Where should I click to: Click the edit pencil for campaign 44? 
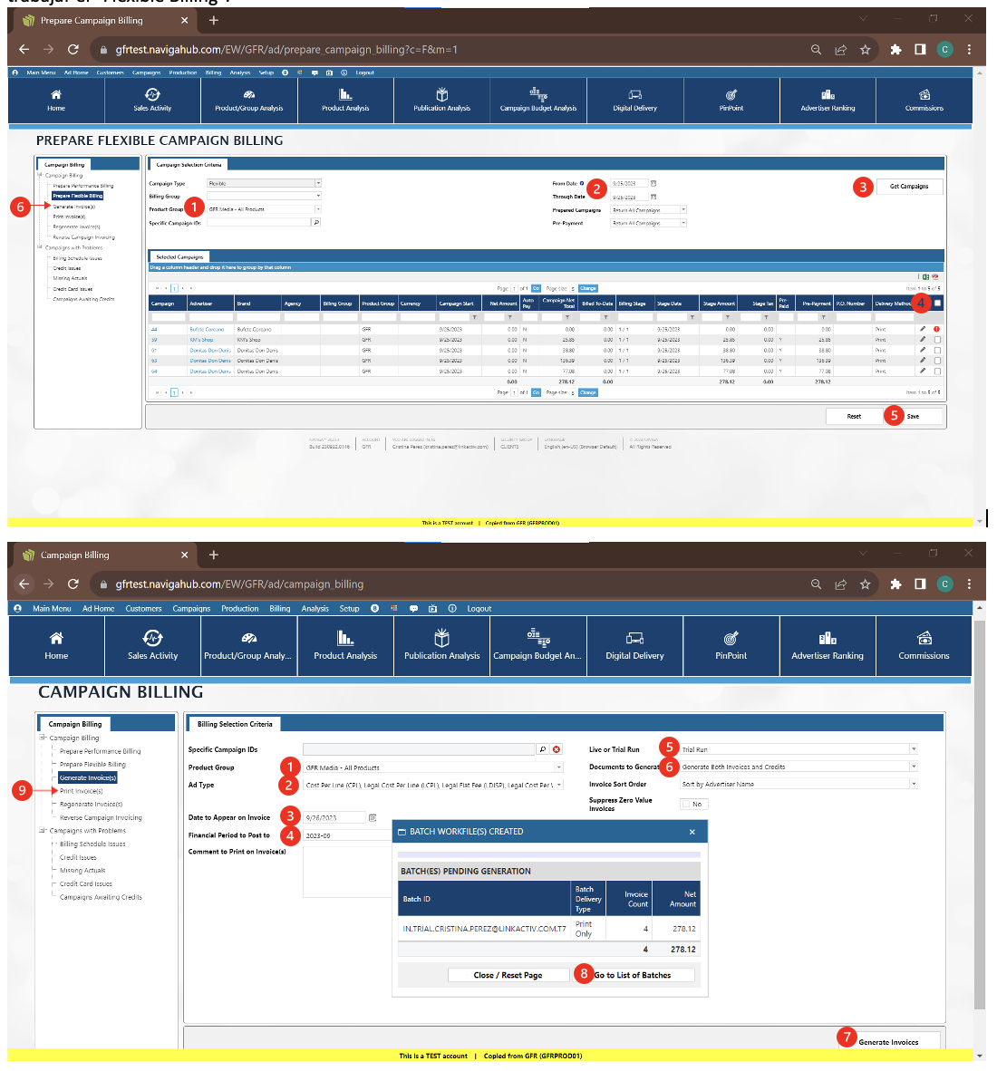click(x=923, y=329)
